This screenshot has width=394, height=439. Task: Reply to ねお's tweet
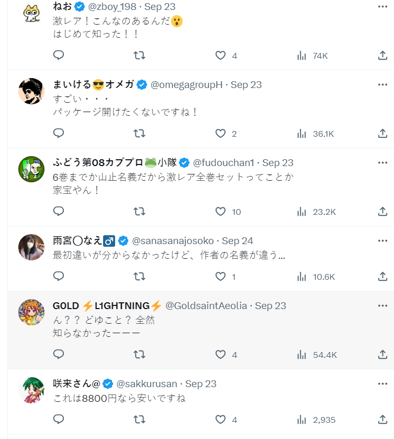59,55
